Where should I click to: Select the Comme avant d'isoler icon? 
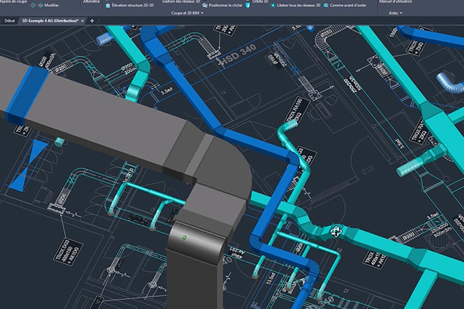[x=325, y=5]
